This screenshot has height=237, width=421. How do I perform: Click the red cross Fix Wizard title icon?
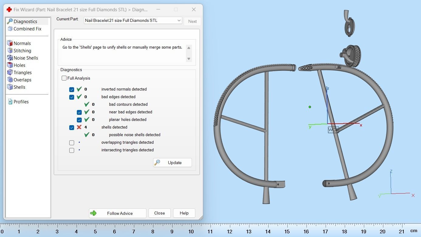click(9, 10)
